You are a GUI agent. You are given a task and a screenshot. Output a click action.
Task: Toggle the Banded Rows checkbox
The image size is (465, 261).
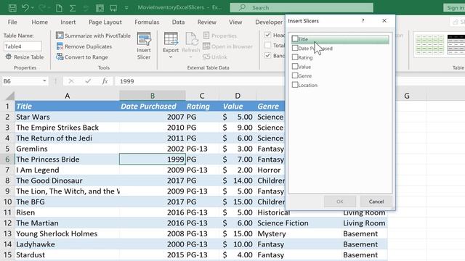pos(268,55)
